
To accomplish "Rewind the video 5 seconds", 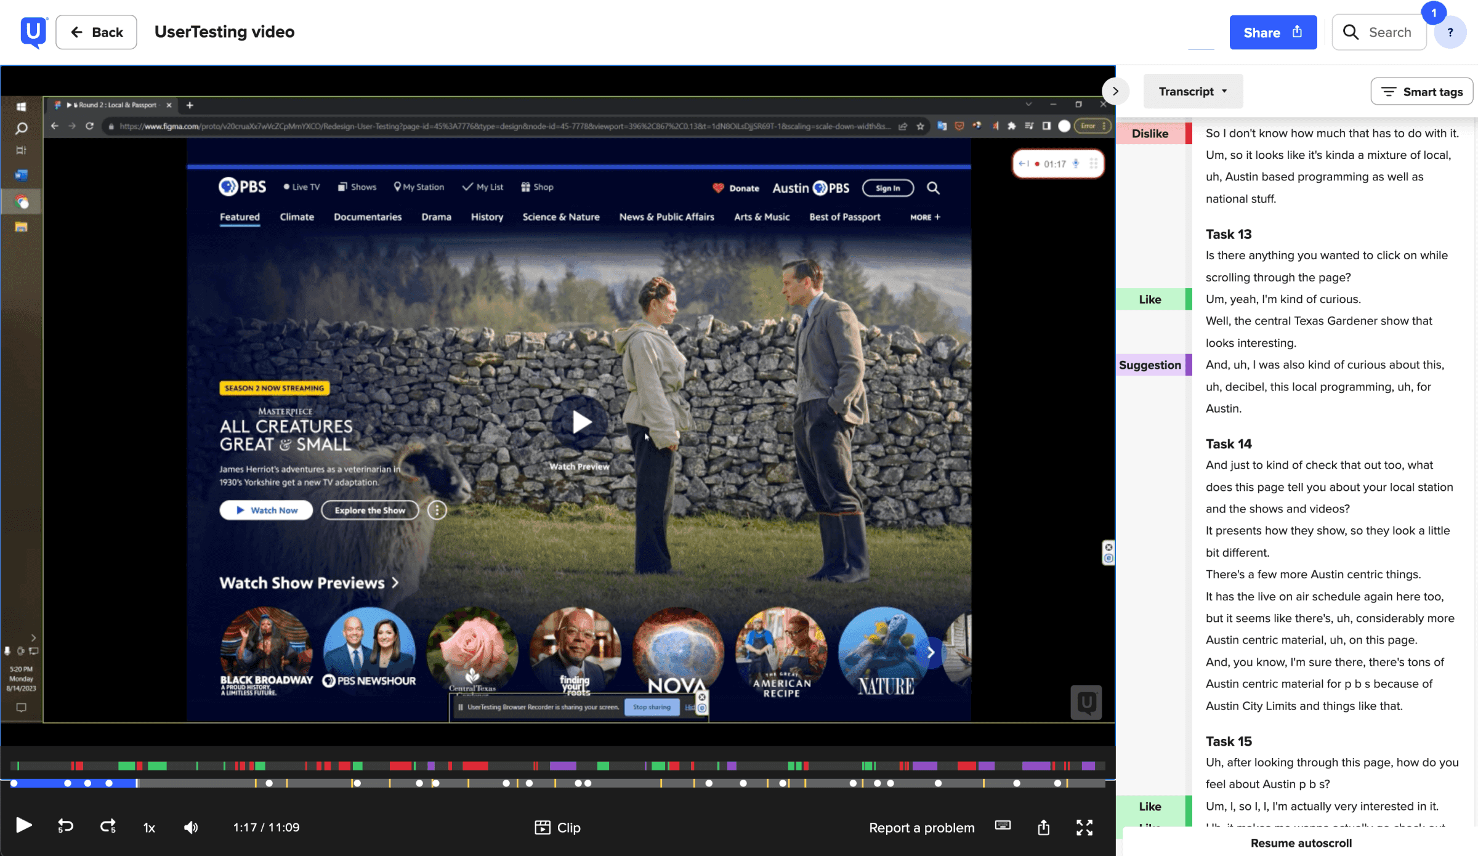I will (65, 826).
